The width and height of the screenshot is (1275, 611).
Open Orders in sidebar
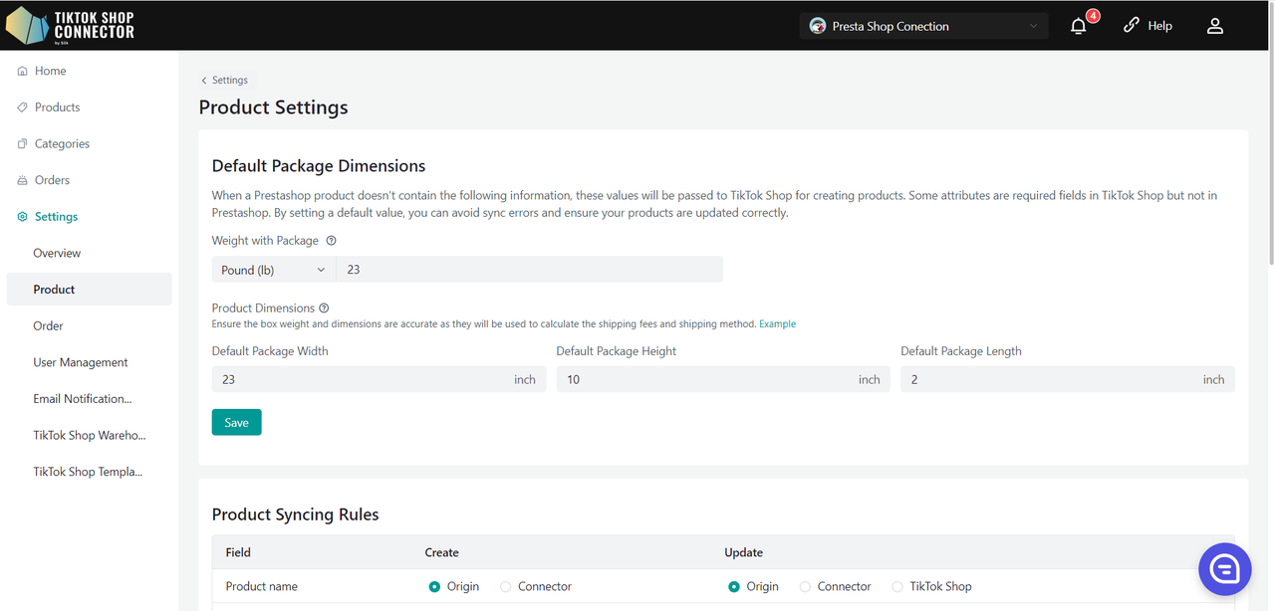click(52, 180)
